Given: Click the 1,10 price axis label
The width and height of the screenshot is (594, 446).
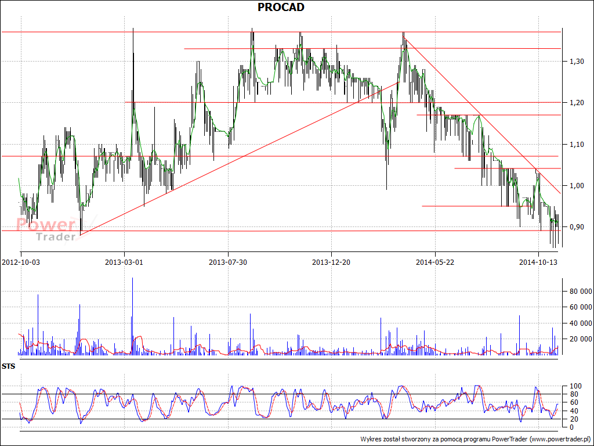Looking at the screenshot, I should coord(577,144).
